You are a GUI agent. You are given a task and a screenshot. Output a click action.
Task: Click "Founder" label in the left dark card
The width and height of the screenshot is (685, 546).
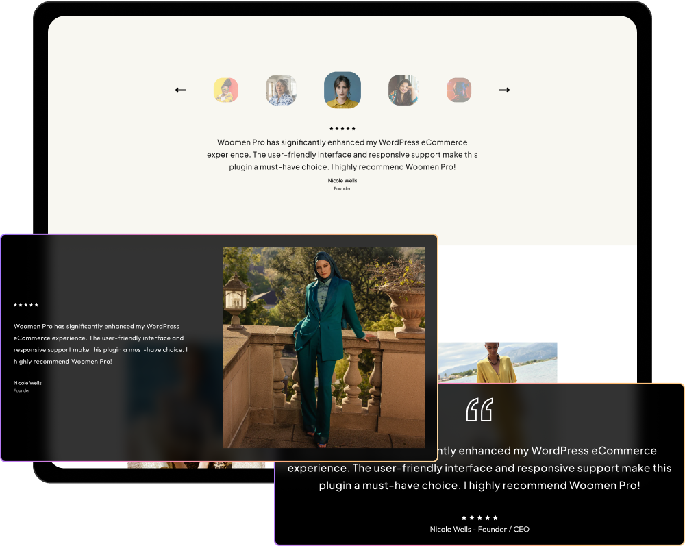point(21,390)
